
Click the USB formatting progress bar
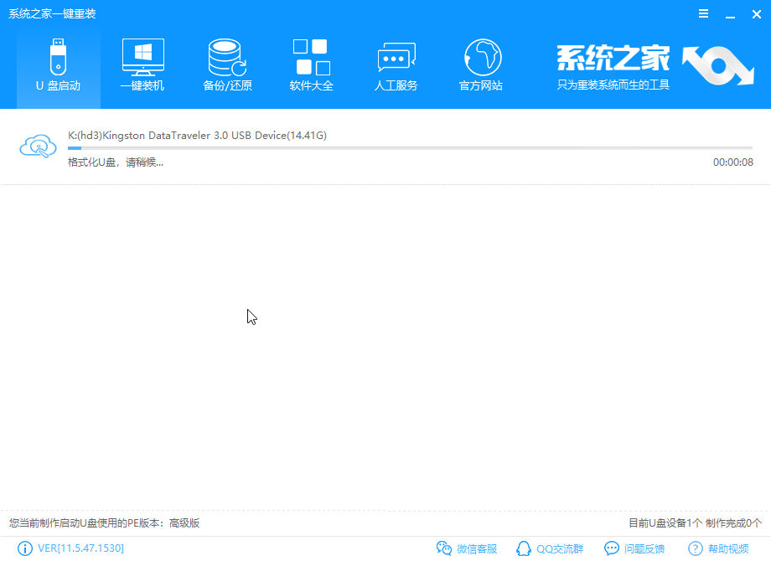pos(411,149)
